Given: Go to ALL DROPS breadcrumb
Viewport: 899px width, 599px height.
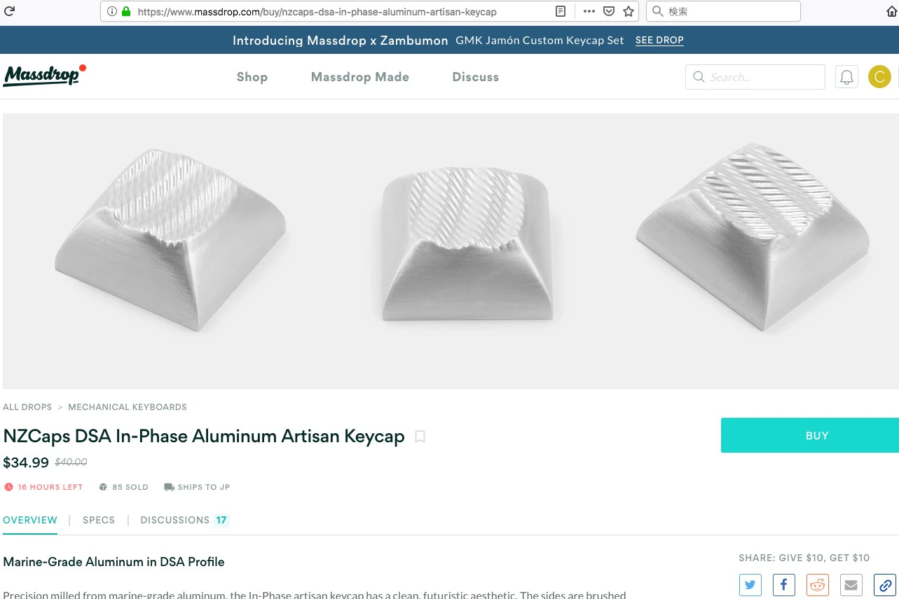Looking at the screenshot, I should click(x=27, y=407).
